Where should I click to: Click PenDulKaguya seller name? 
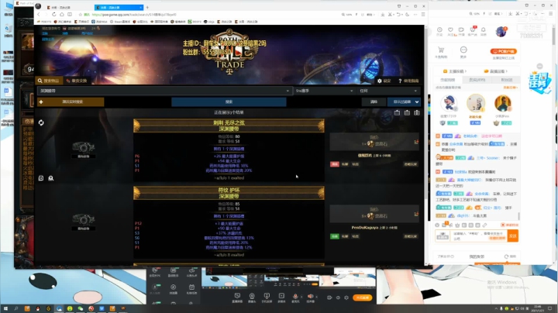coord(365,228)
